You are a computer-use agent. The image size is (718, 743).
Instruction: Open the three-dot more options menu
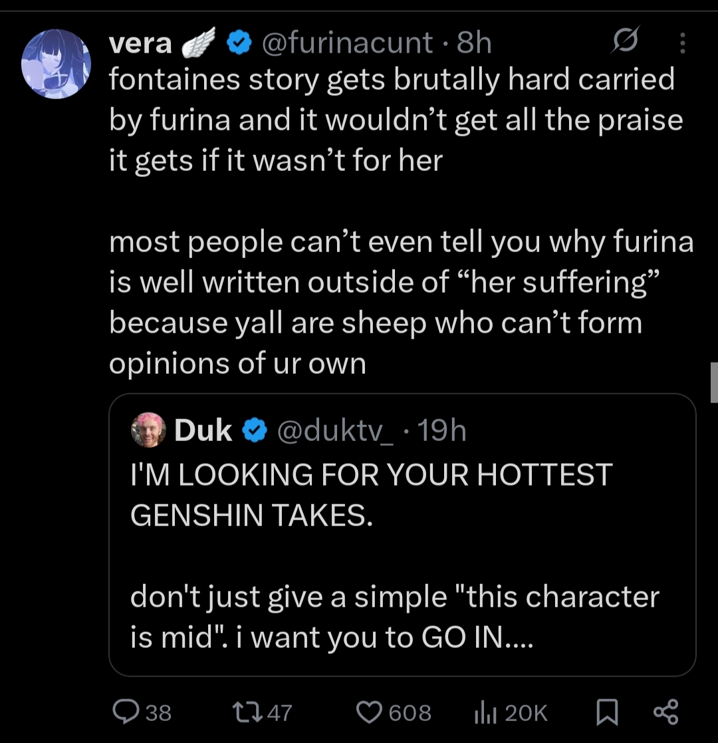(682, 43)
